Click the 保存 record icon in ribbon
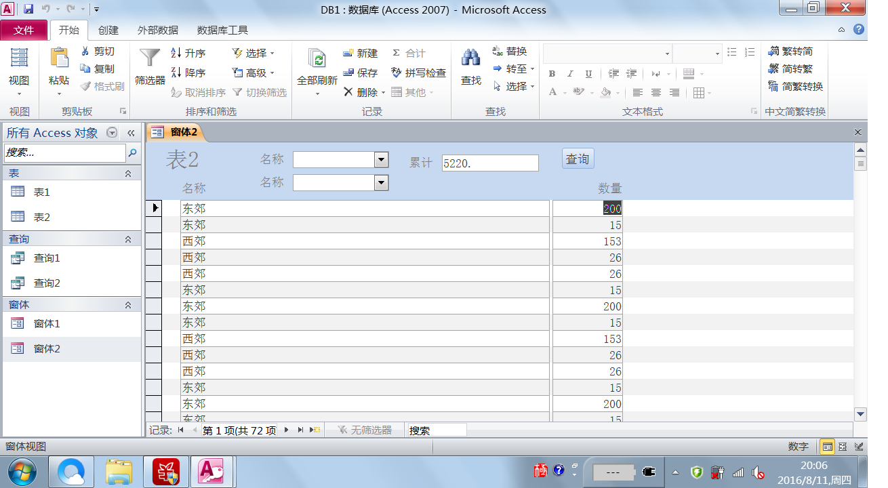The image size is (888, 488). pos(348,73)
